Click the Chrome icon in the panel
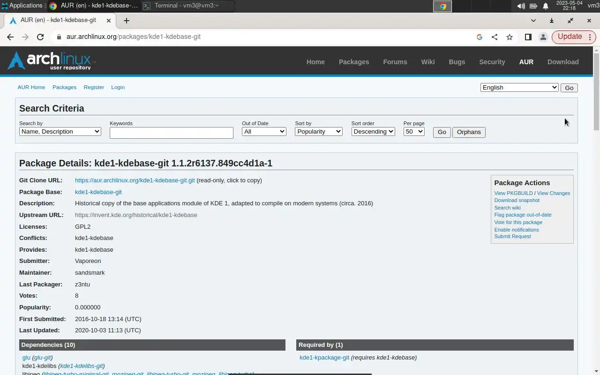The width and height of the screenshot is (600, 375). (442, 6)
